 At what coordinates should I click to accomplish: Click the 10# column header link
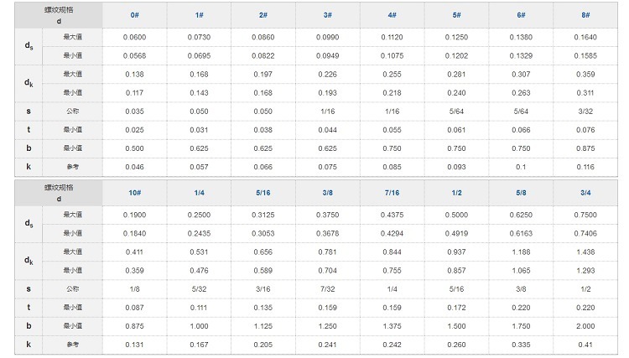click(x=134, y=194)
